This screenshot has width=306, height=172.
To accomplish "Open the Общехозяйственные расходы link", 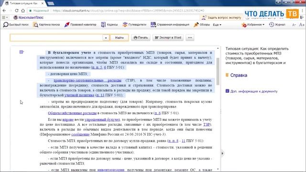I will 72,113.
